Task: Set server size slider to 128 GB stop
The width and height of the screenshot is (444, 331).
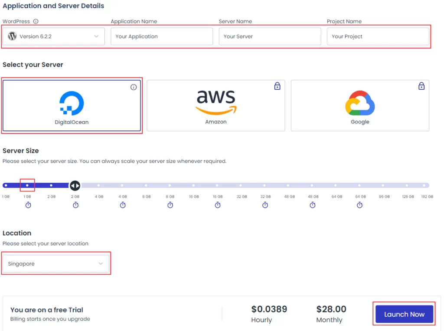Action: (x=407, y=185)
